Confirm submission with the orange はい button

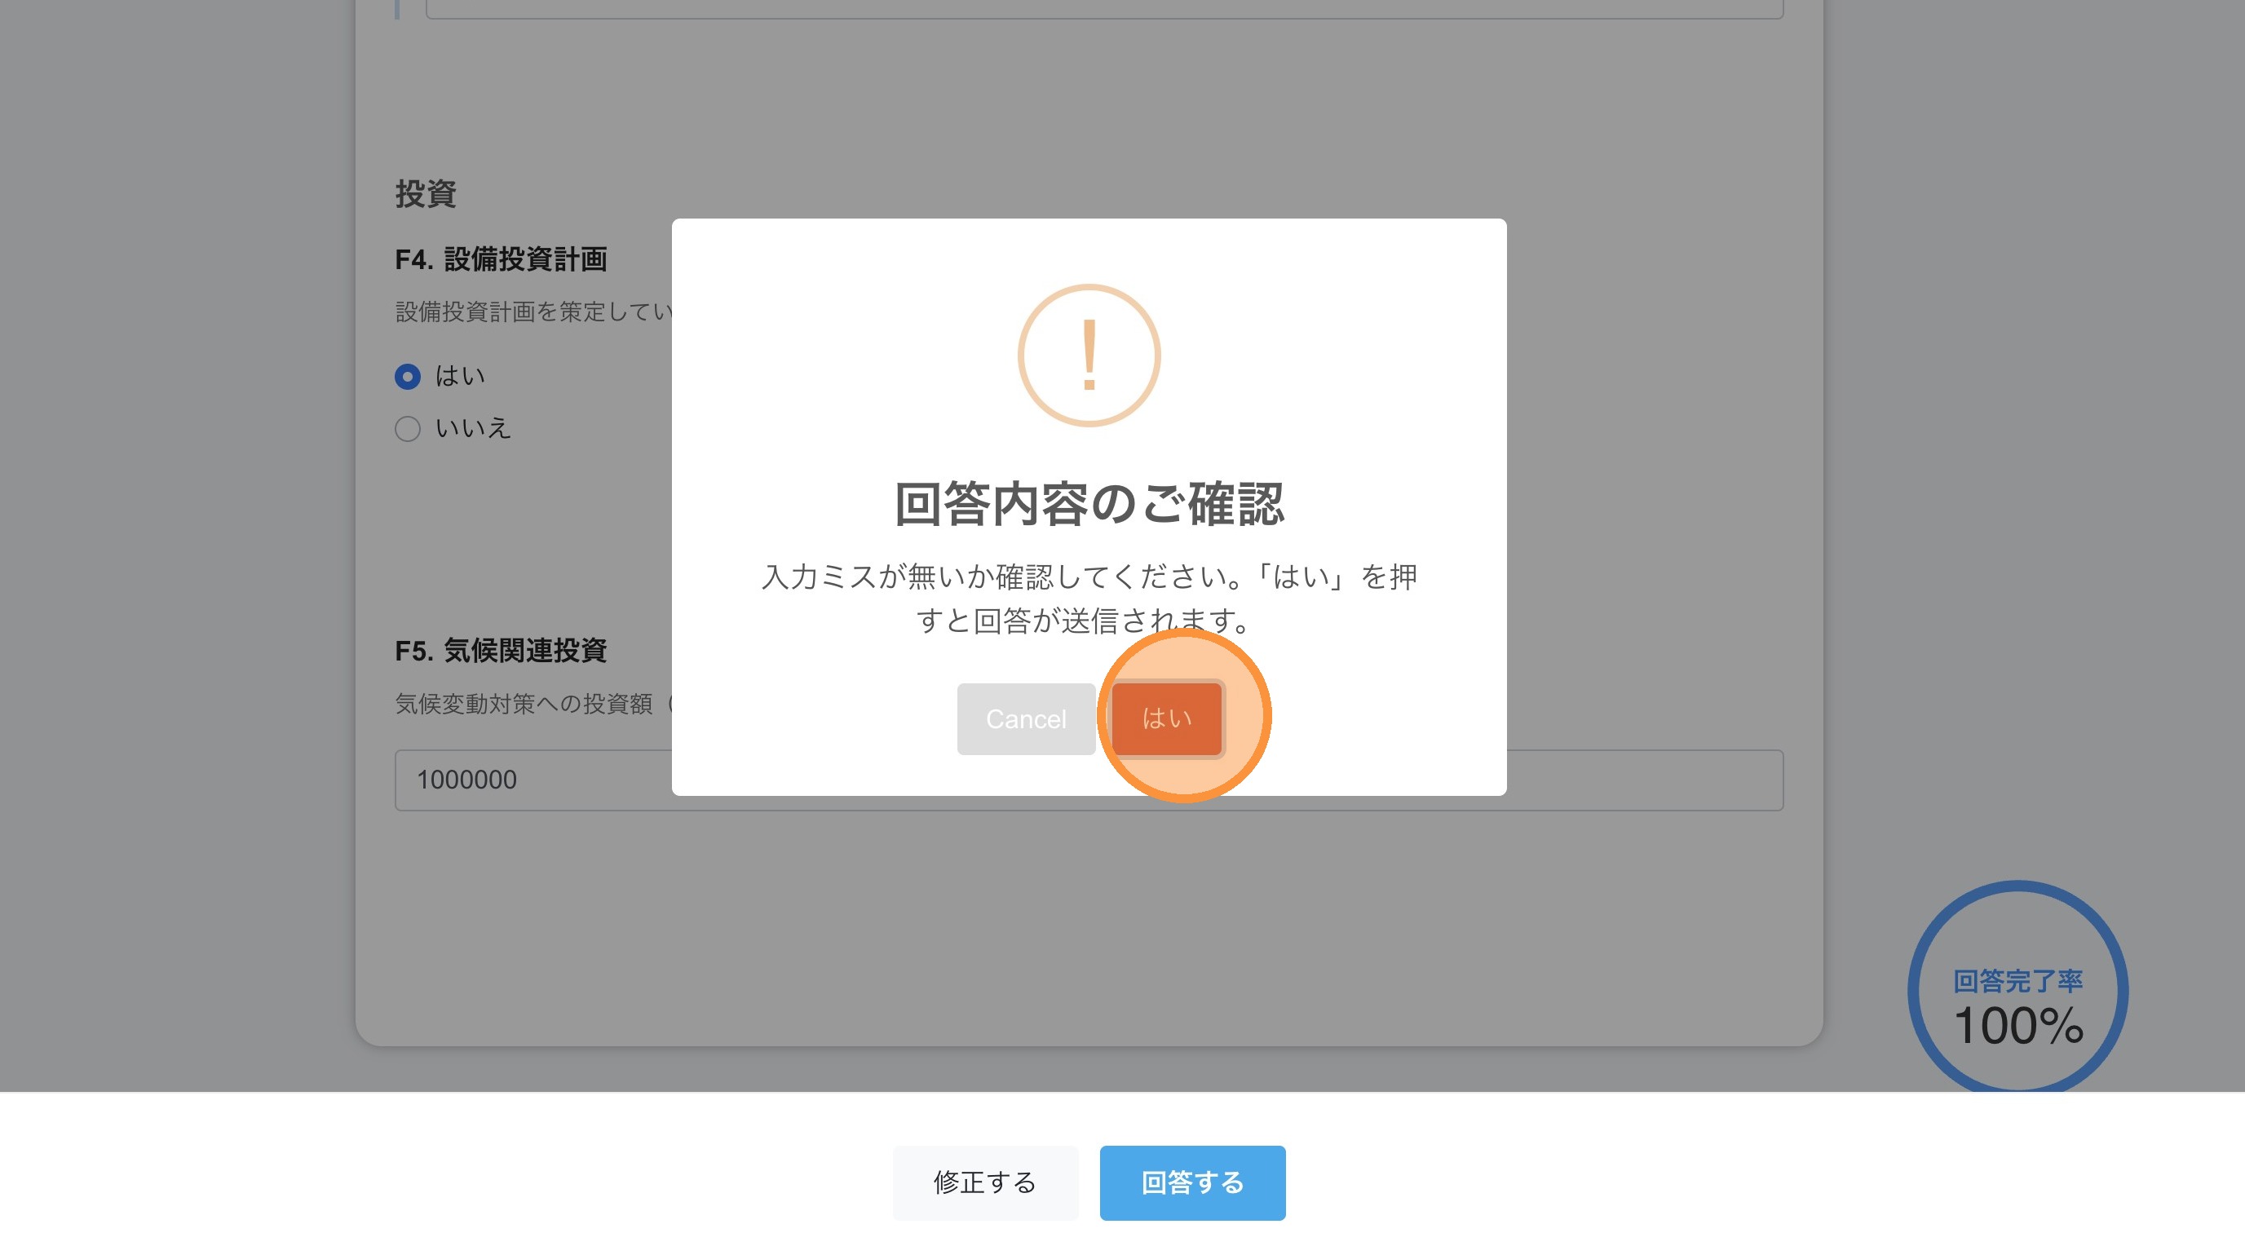click(x=1166, y=718)
